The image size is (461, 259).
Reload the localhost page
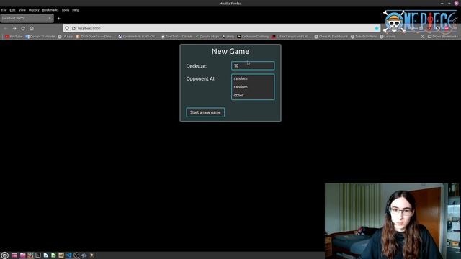[x=23, y=29]
